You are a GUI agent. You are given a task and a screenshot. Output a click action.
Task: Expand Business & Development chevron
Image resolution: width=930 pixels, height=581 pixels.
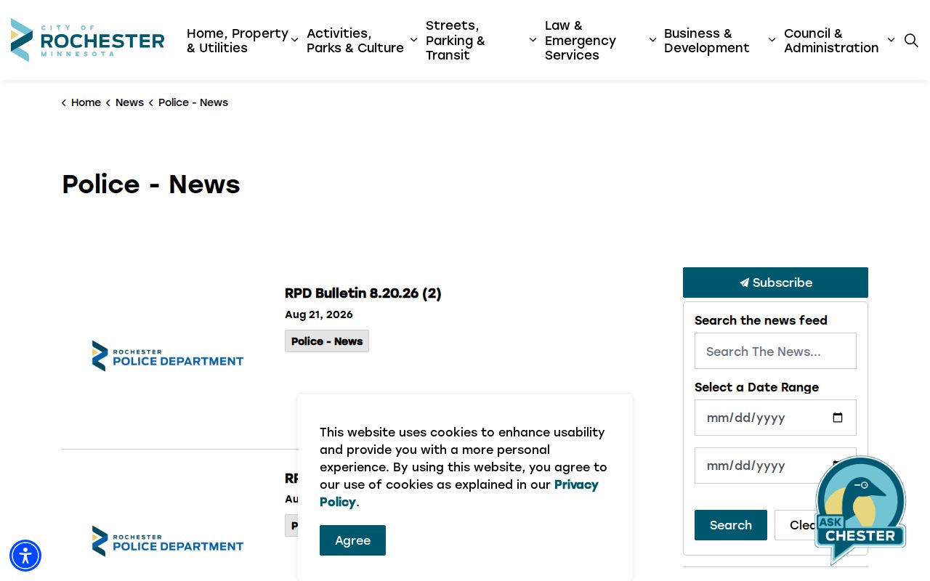[x=772, y=41]
